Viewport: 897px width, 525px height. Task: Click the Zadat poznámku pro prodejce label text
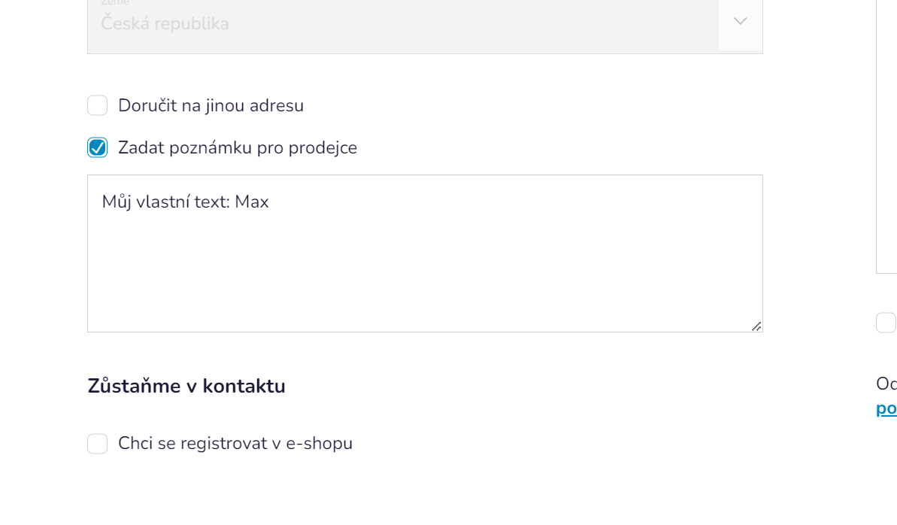click(238, 148)
